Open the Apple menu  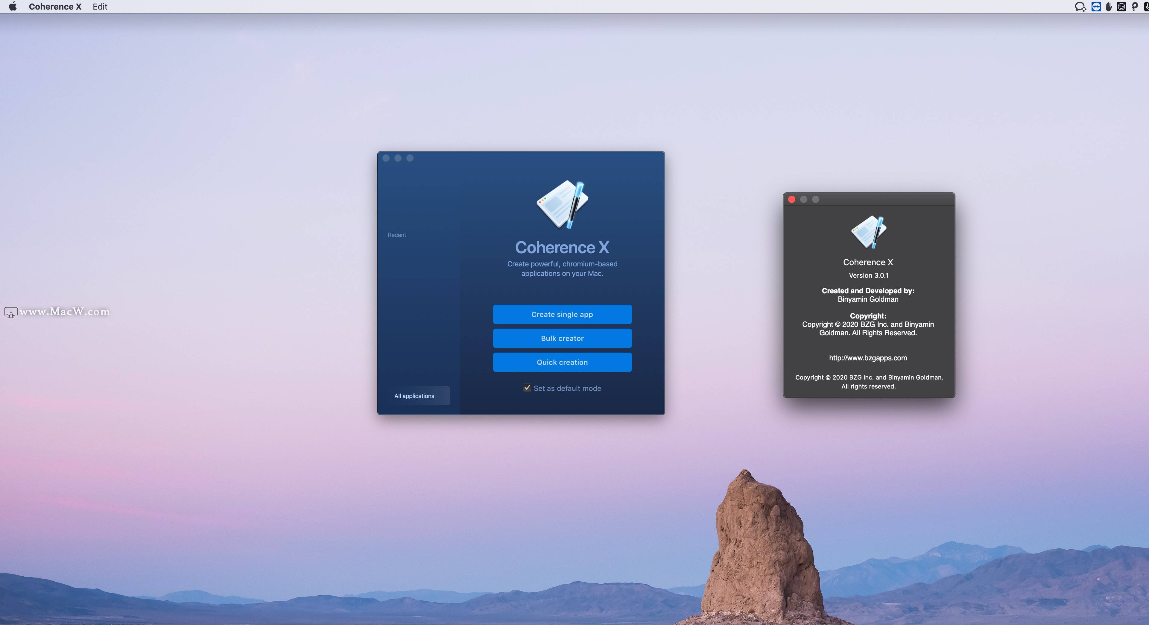(x=13, y=6)
